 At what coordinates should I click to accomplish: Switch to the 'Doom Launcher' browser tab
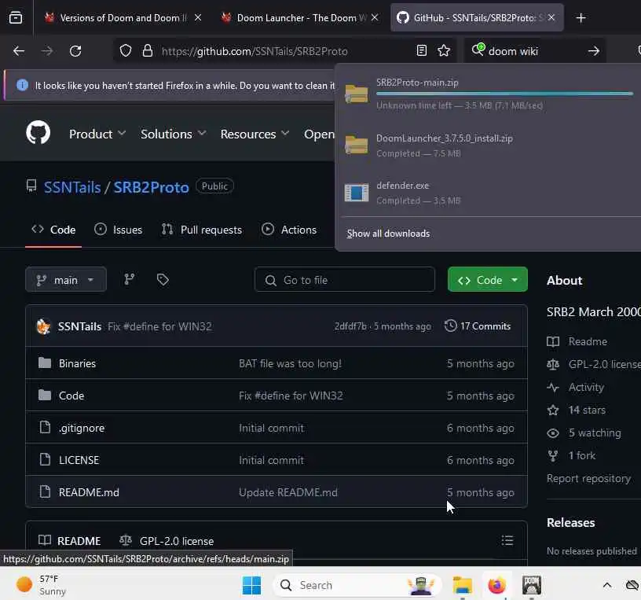pos(299,17)
